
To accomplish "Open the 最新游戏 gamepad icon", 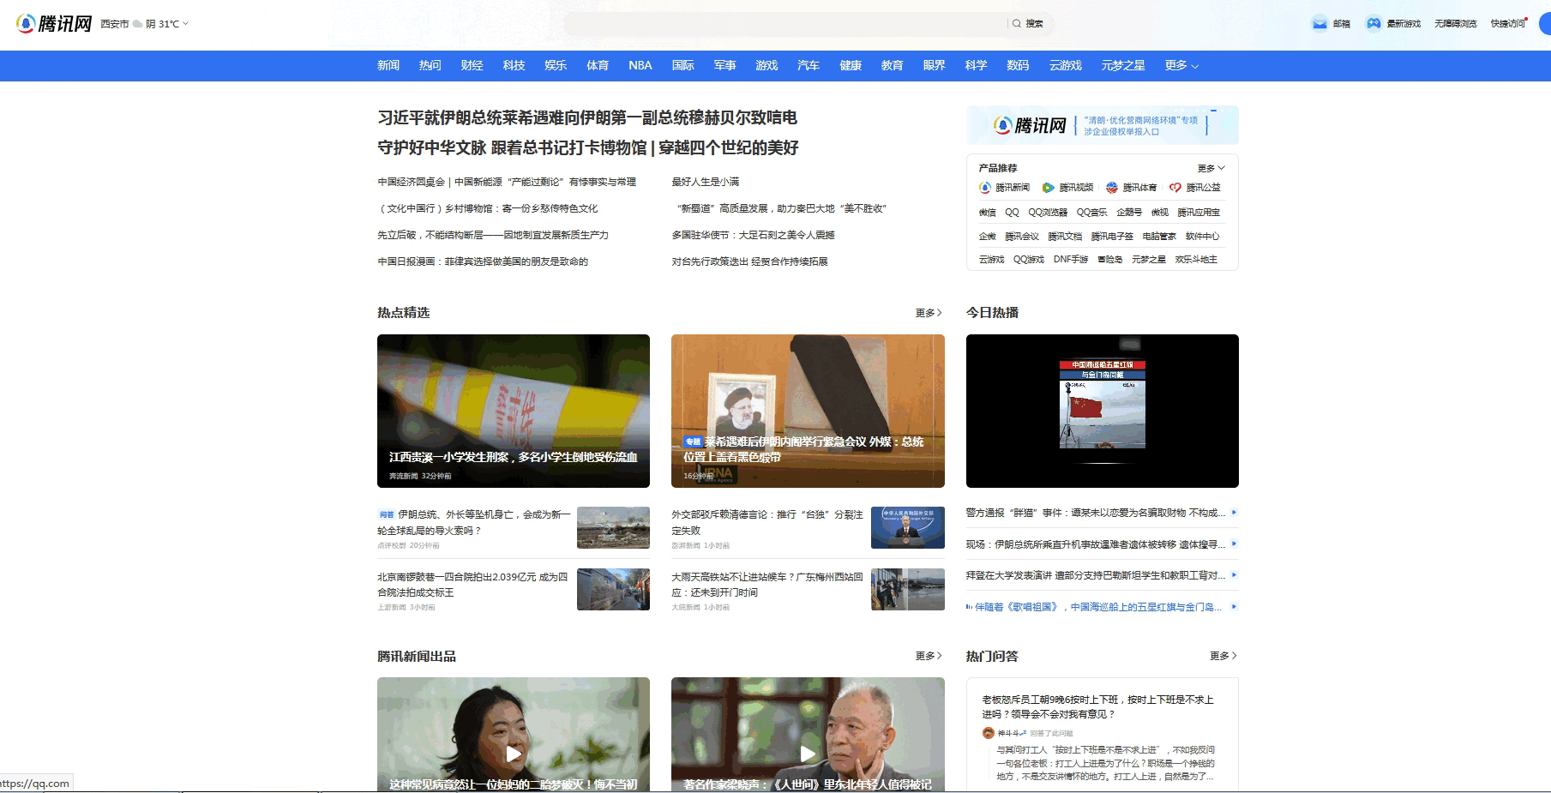I will pyautogui.click(x=1374, y=24).
